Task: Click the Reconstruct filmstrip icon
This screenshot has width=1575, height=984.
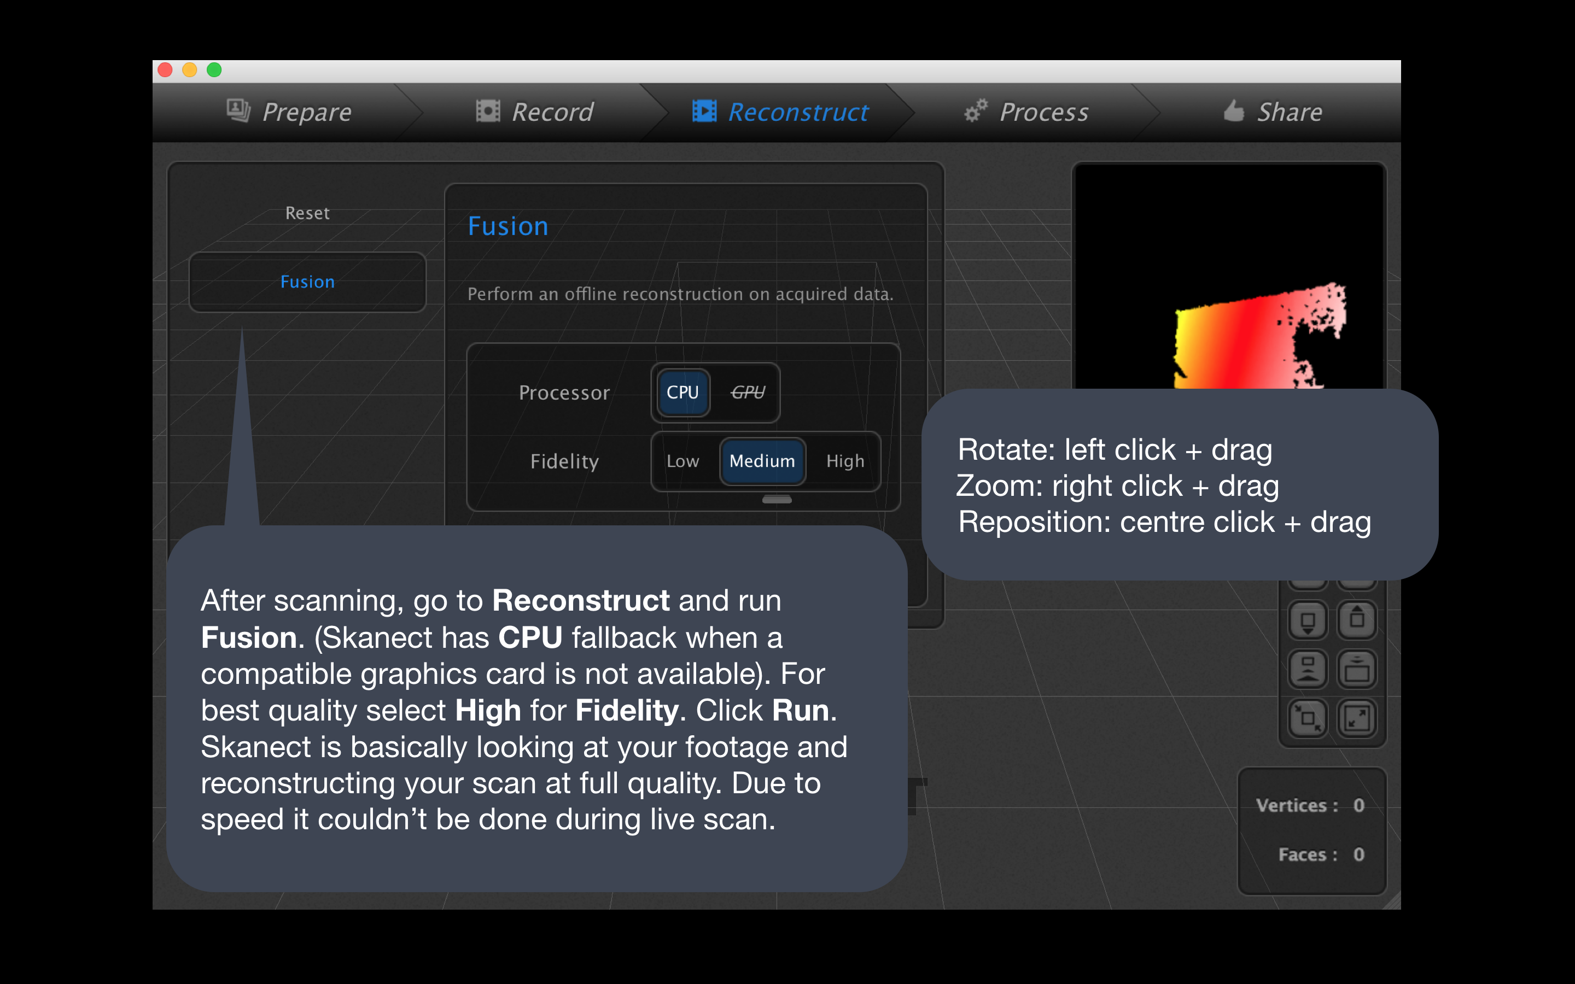Action: click(704, 112)
